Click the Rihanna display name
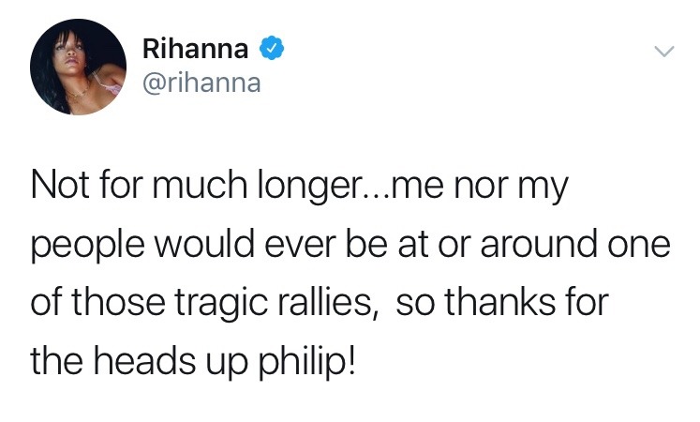The image size is (700, 422). coord(195,49)
